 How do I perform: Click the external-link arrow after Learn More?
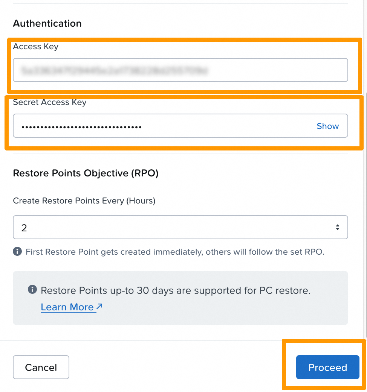point(99,306)
